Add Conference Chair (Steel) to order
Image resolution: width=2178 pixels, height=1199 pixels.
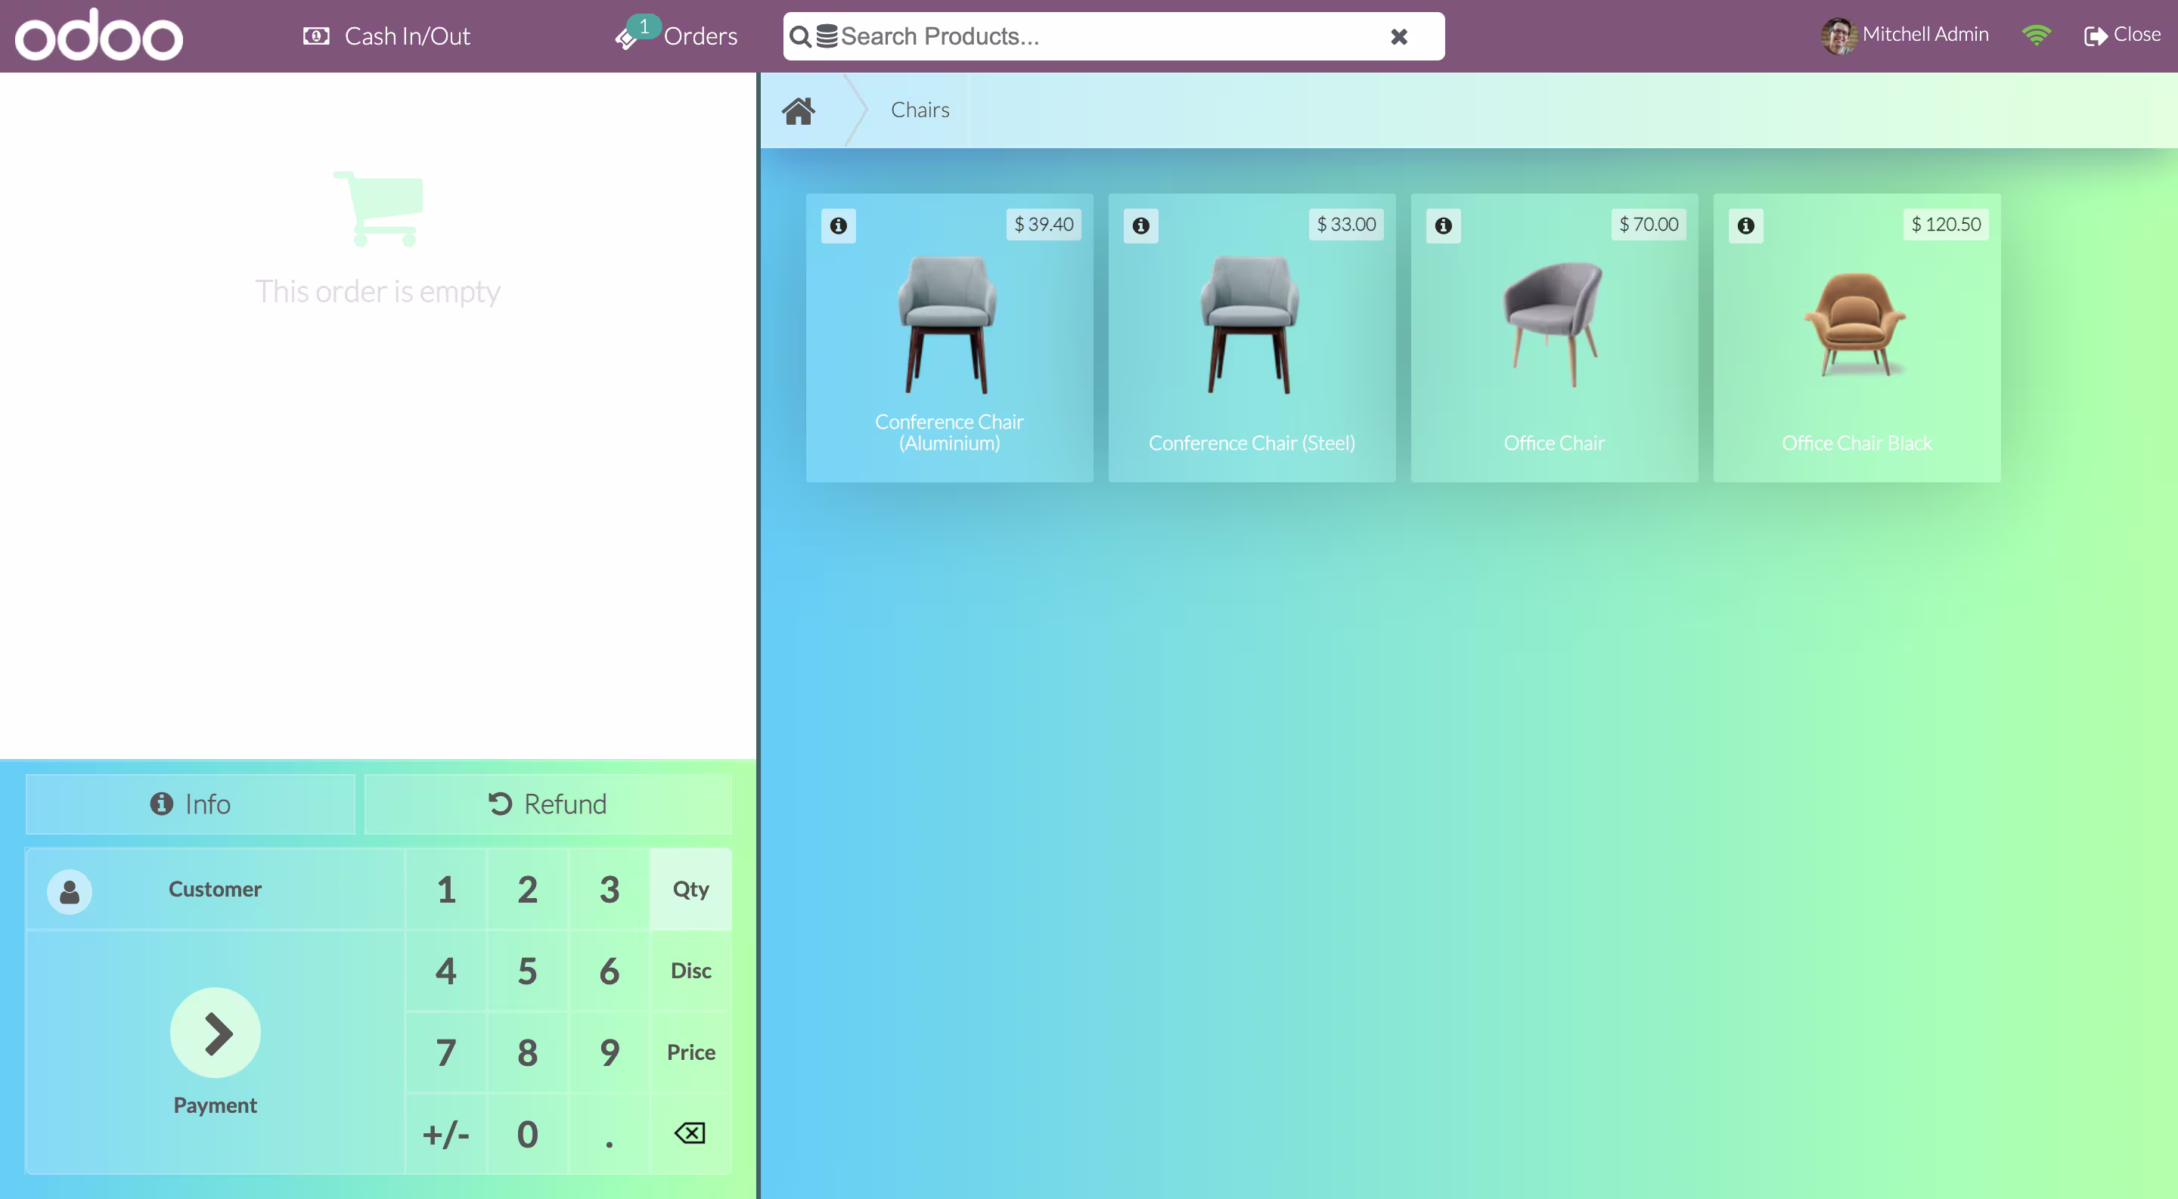pos(1252,338)
